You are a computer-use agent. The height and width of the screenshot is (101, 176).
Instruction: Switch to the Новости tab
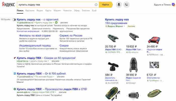[x=67, y=11]
